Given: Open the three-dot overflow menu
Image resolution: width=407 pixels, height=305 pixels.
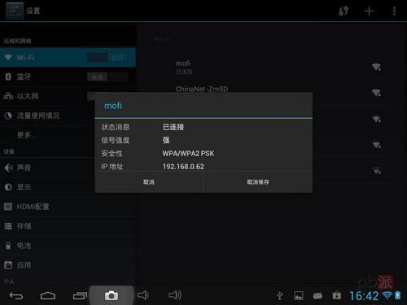Looking at the screenshot, I should pos(394,11).
